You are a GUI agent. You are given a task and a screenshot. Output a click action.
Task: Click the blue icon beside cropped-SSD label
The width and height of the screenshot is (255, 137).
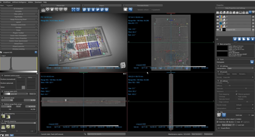pyautogui.click(x=36, y=52)
